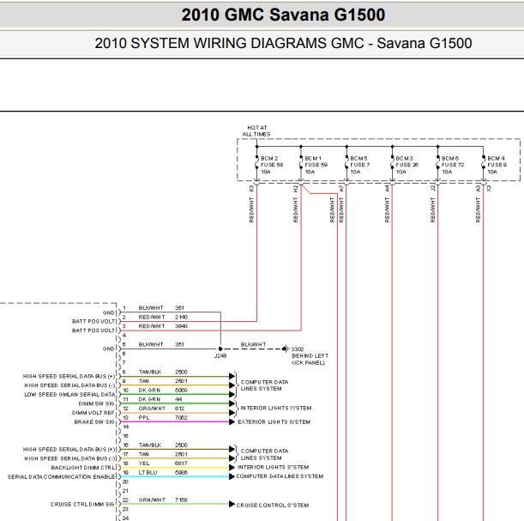This screenshot has width=524, height=521.
Task: Click the "DIMM VOLT REF" label
Action: click(x=93, y=413)
